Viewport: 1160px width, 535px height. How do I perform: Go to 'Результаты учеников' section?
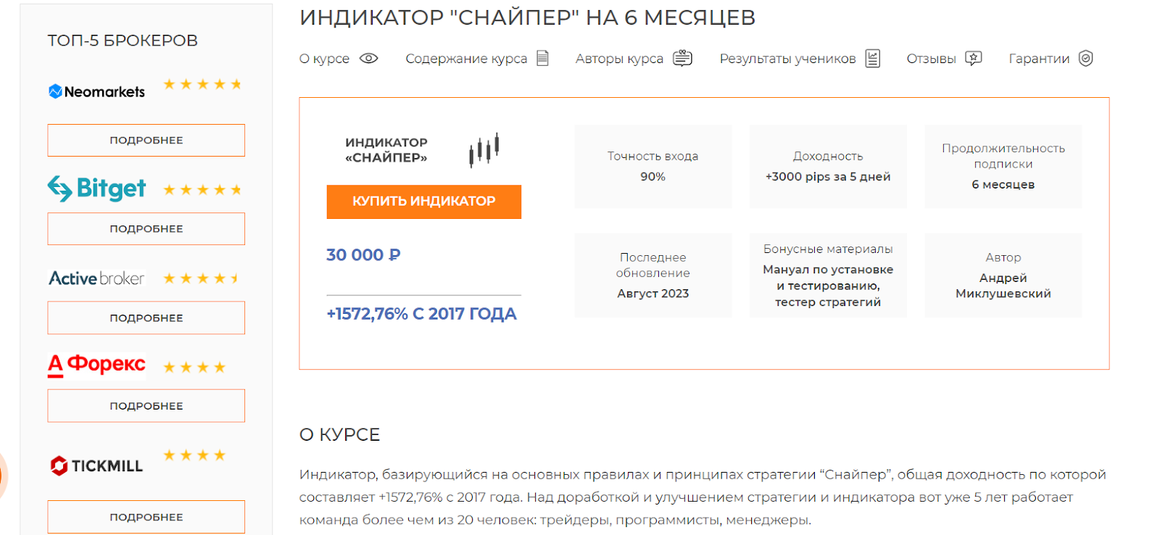point(787,59)
